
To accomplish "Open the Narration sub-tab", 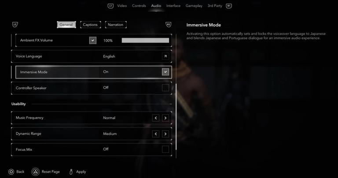I will coord(116,25).
